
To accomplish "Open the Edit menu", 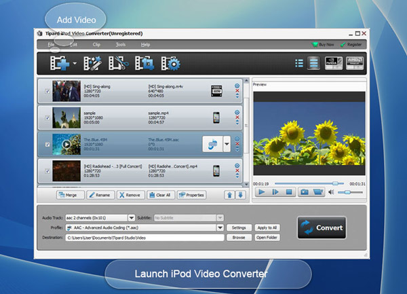I will point(73,44).
